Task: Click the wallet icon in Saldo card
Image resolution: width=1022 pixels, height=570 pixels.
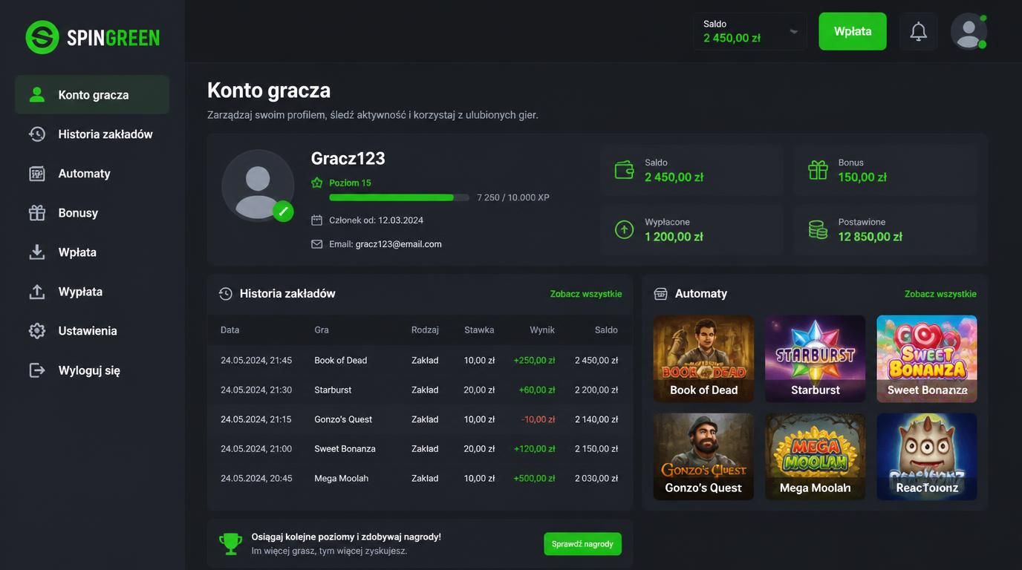Action: tap(625, 170)
